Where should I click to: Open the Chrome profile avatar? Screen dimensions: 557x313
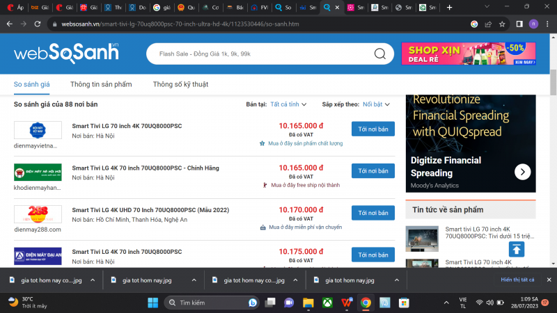click(533, 24)
